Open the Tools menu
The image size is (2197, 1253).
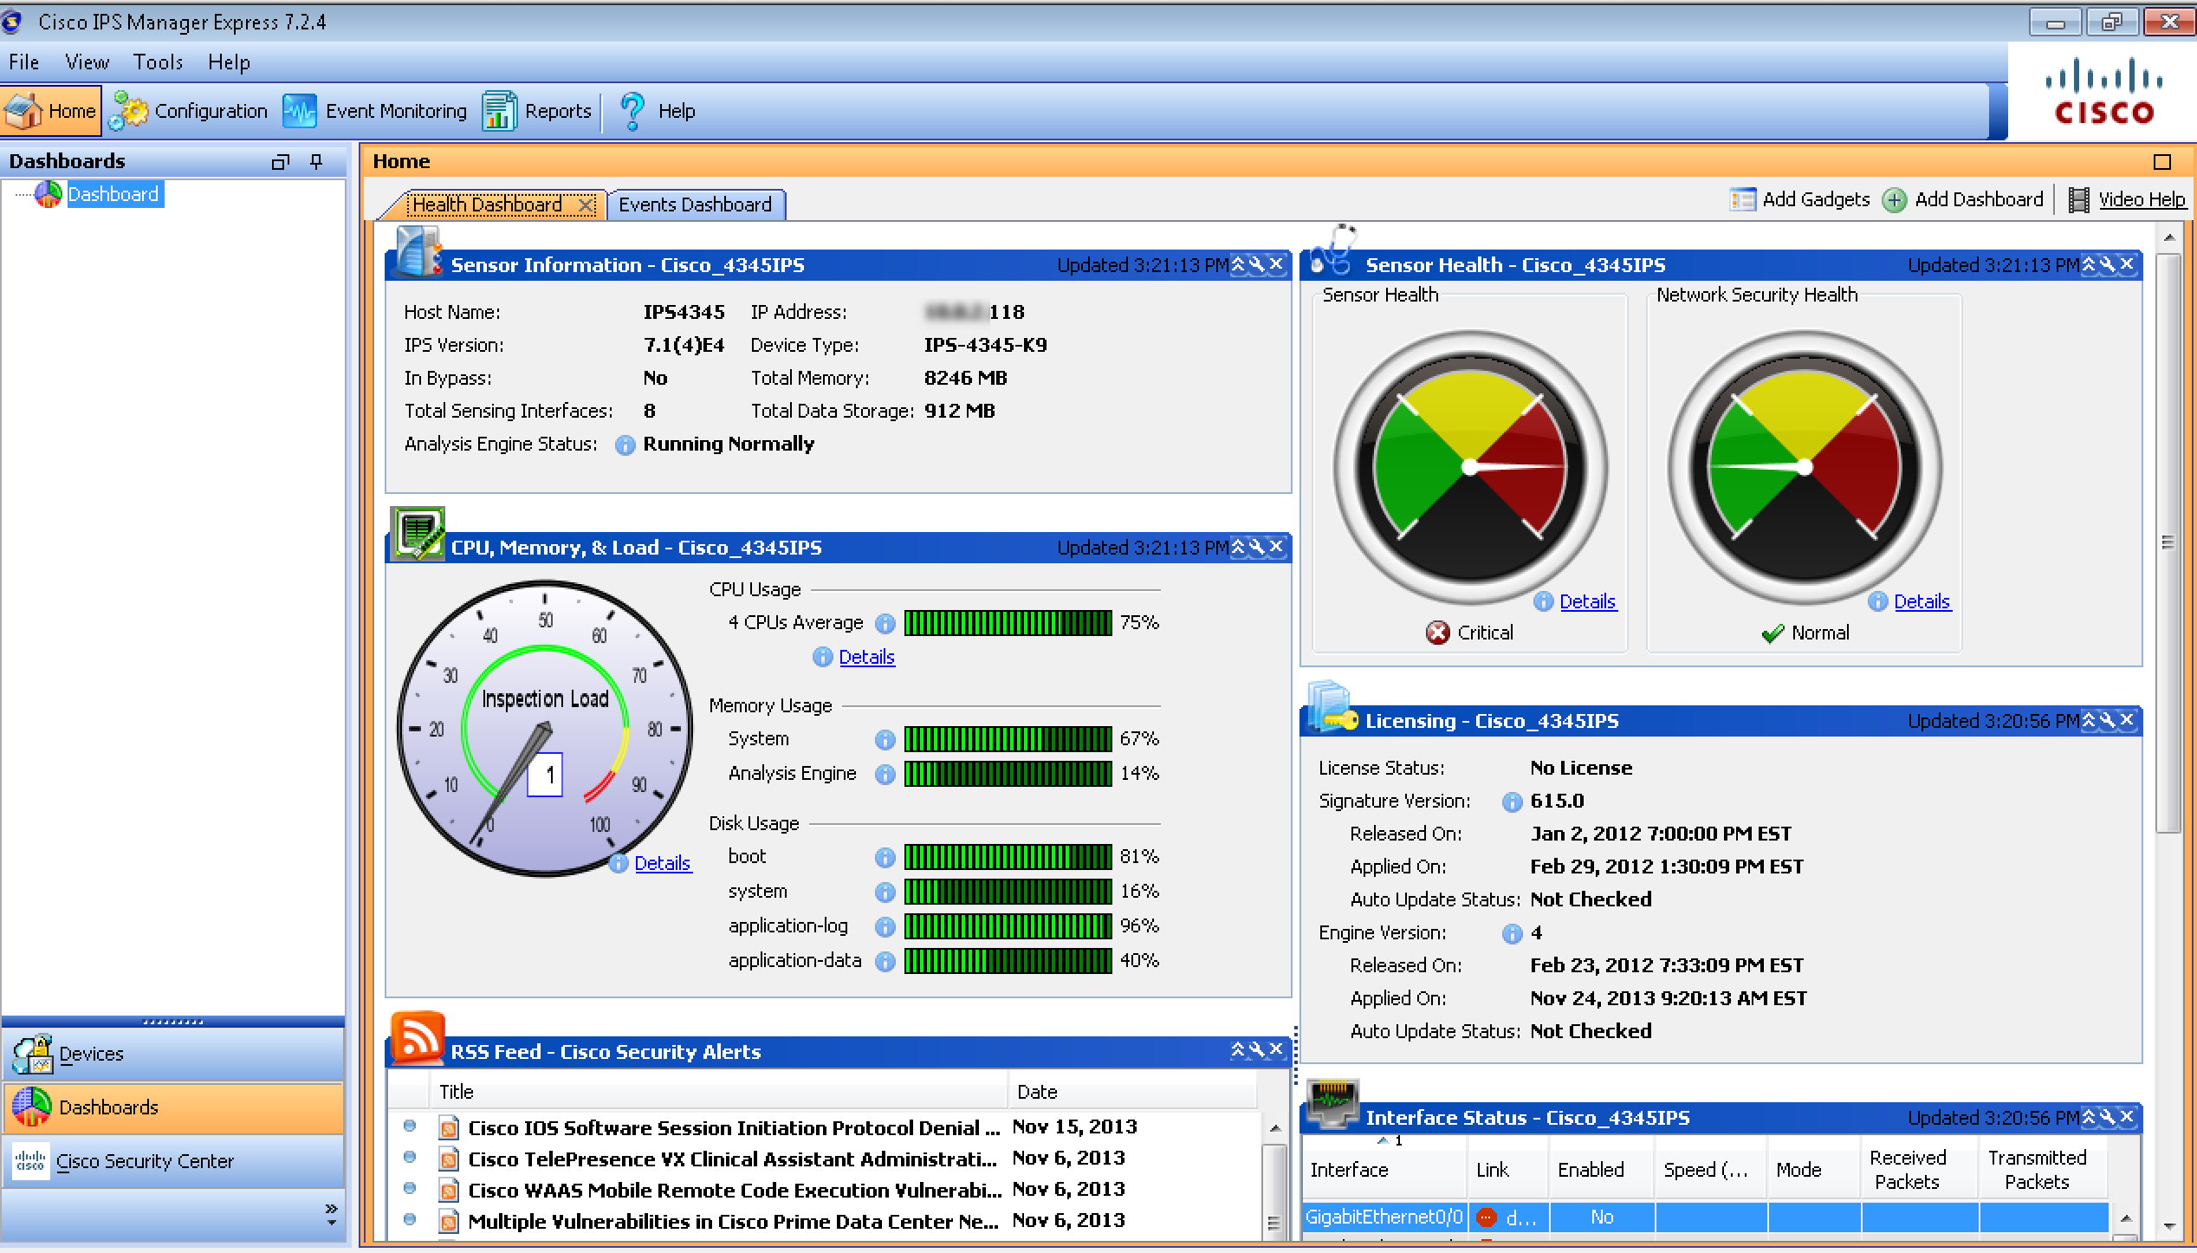tap(158, 62)
